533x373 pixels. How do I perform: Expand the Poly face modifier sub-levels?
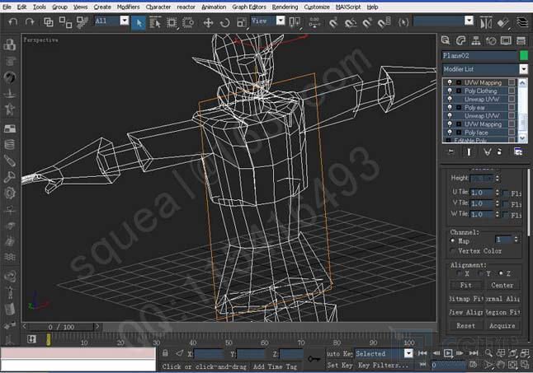click(459, 133)
